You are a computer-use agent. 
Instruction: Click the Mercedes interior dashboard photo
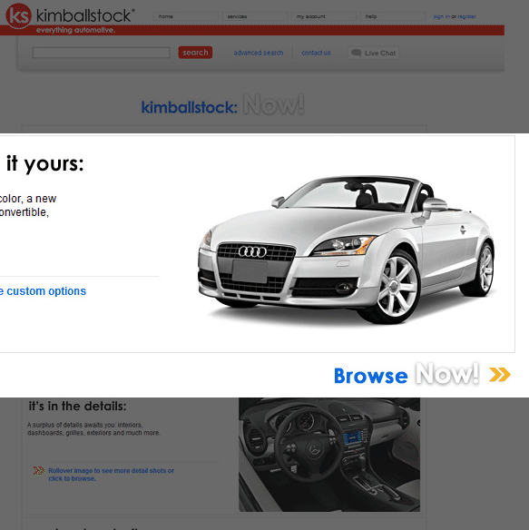coord(329,455)
